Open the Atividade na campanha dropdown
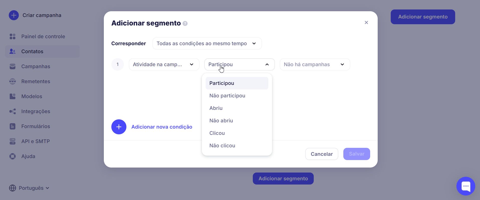480x200 pixels. (164, 64)
